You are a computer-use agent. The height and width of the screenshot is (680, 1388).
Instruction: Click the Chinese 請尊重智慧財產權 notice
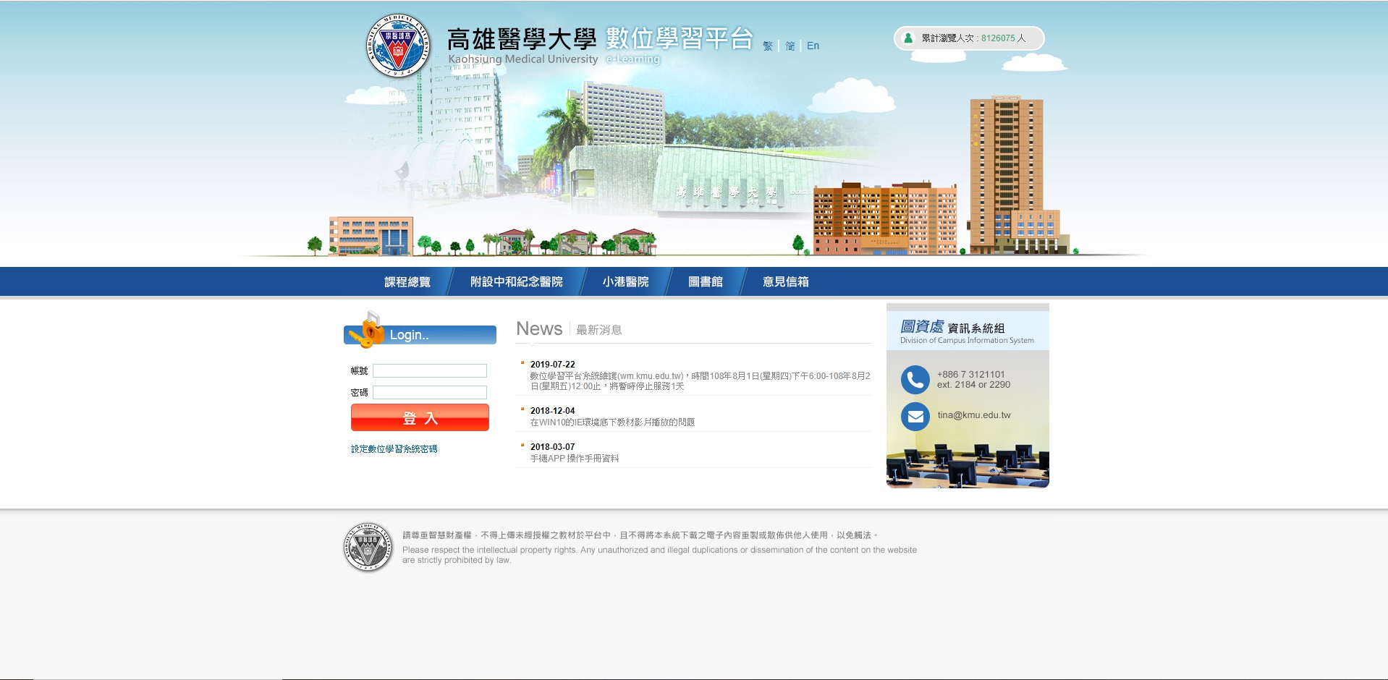point(640,535)
